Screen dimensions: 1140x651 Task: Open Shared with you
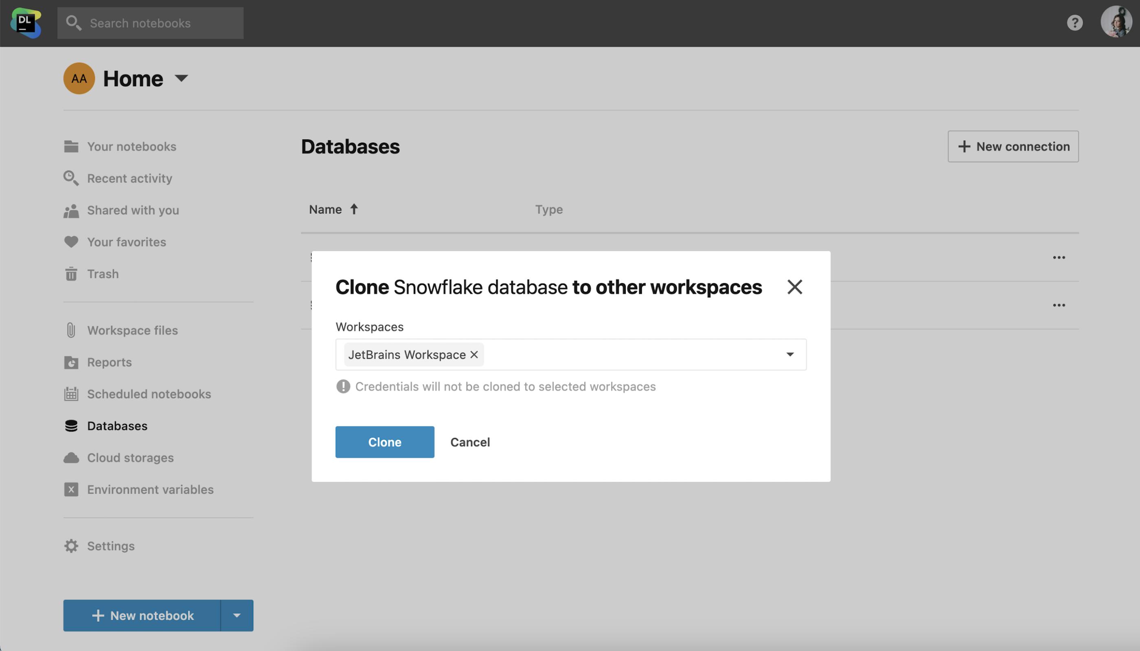click(133, 210)
